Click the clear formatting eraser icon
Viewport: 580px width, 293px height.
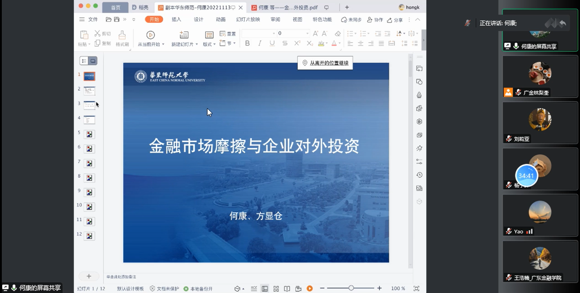[x=338, y=34]
